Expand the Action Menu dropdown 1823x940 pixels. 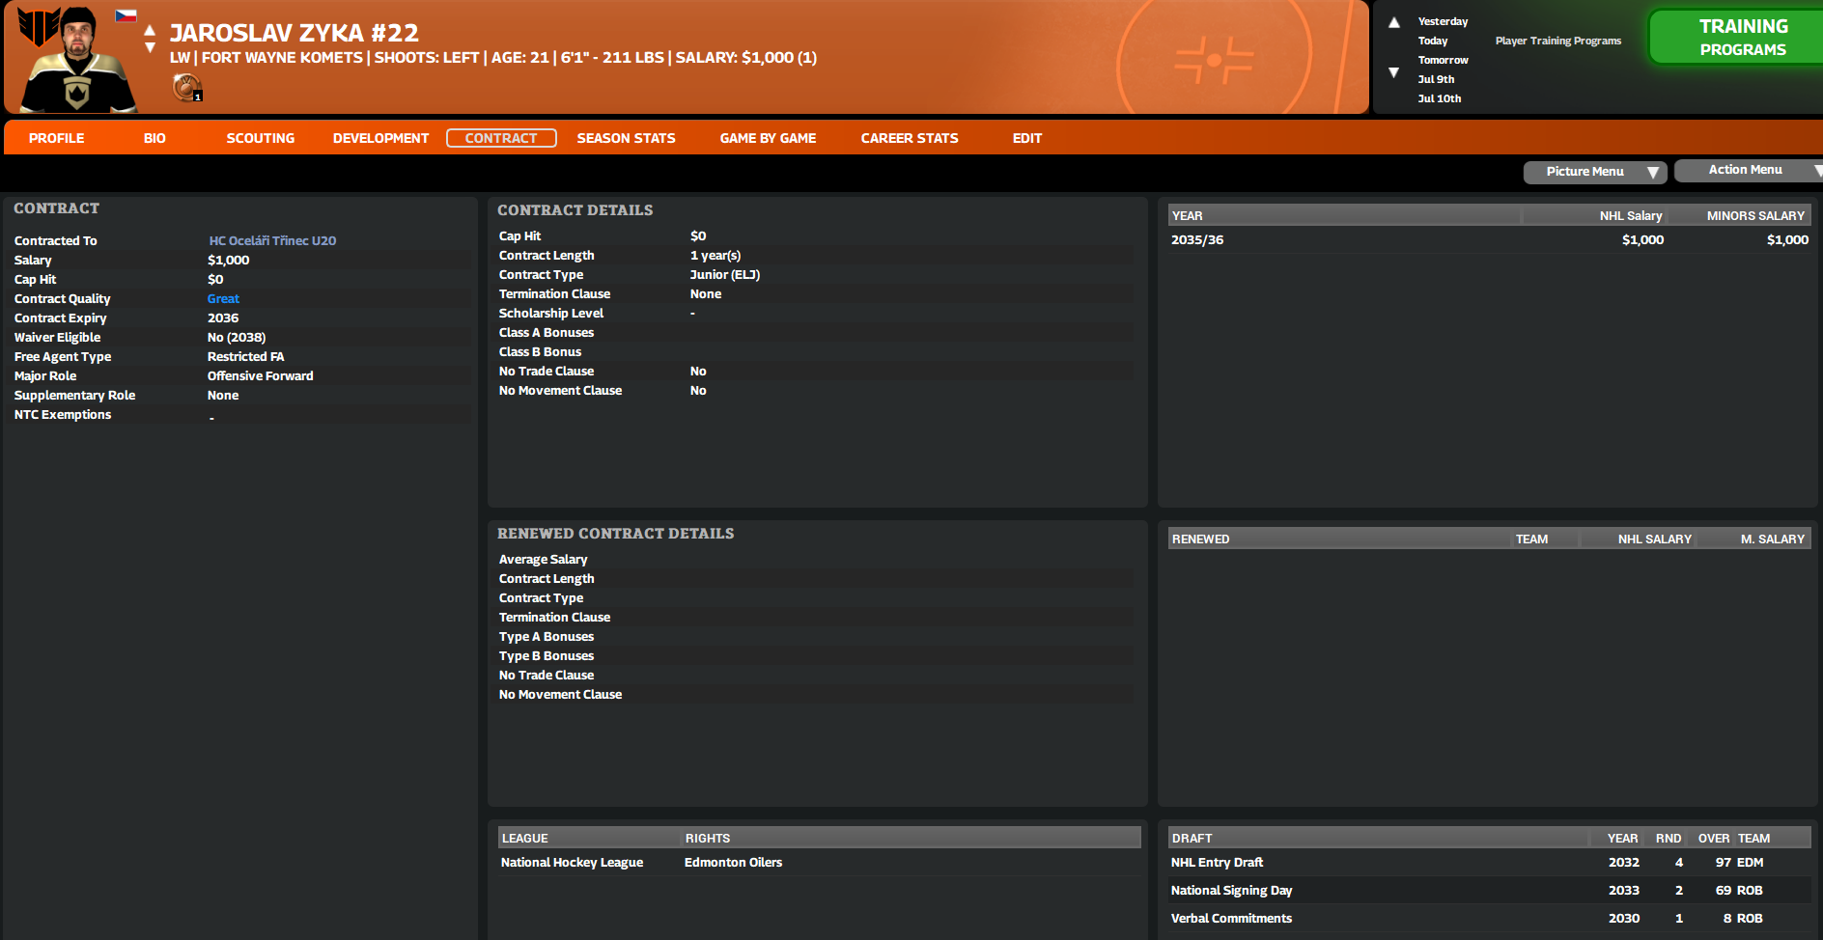(1748, 170)
